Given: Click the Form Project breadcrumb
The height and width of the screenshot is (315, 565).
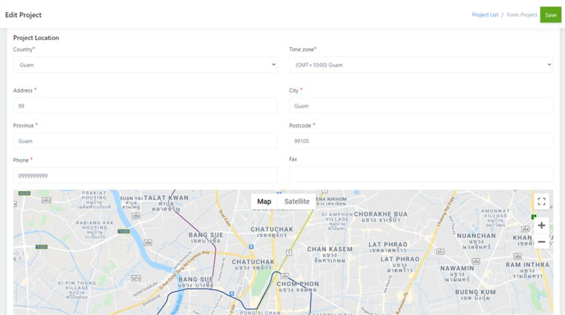Looking at the screenshot, I should click(x=521, y=15).
